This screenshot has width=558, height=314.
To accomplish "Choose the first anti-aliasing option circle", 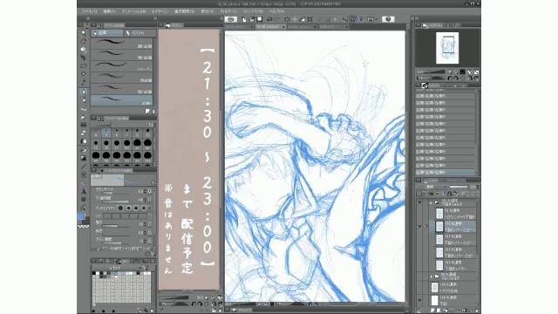I will click(x=120, y=208).
